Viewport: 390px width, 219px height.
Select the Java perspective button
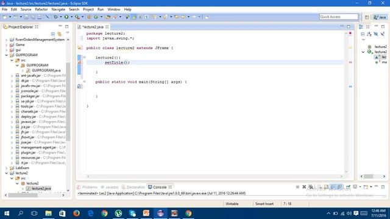[380, 17]
